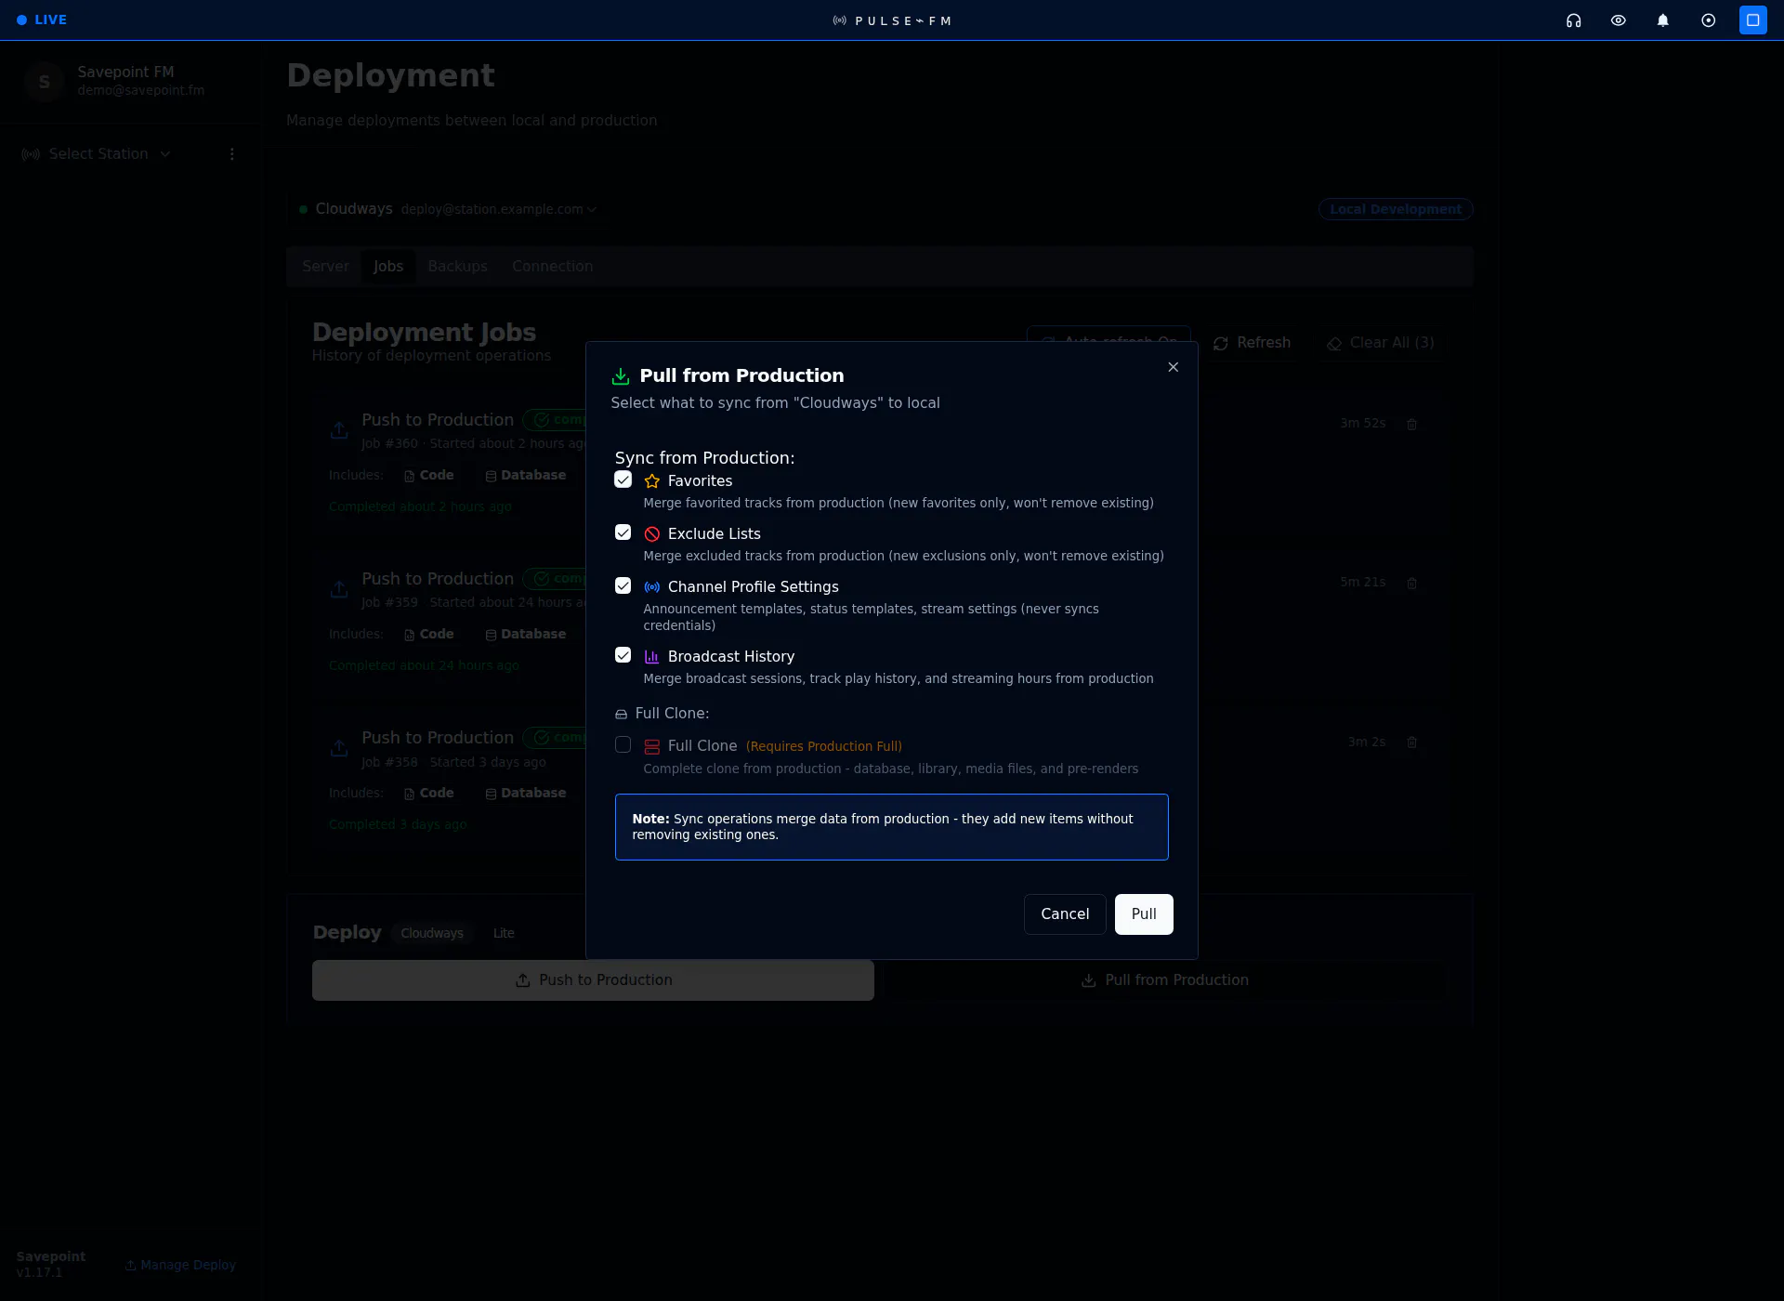Image resolution: width=1784 pixels, height=1301 pixels.
Task: Switch to the Backups tab
Action: (x=457, y=267)
